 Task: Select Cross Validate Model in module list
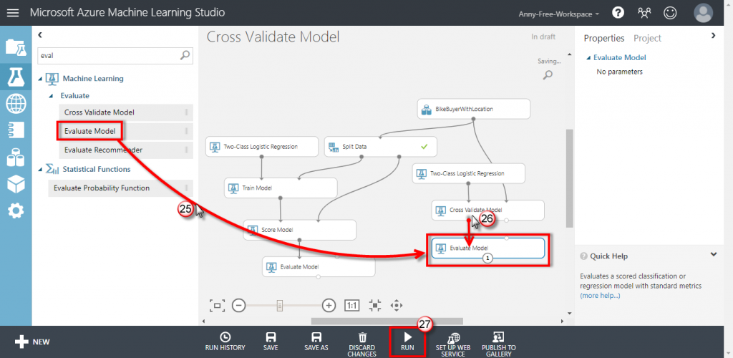[126, 112]
